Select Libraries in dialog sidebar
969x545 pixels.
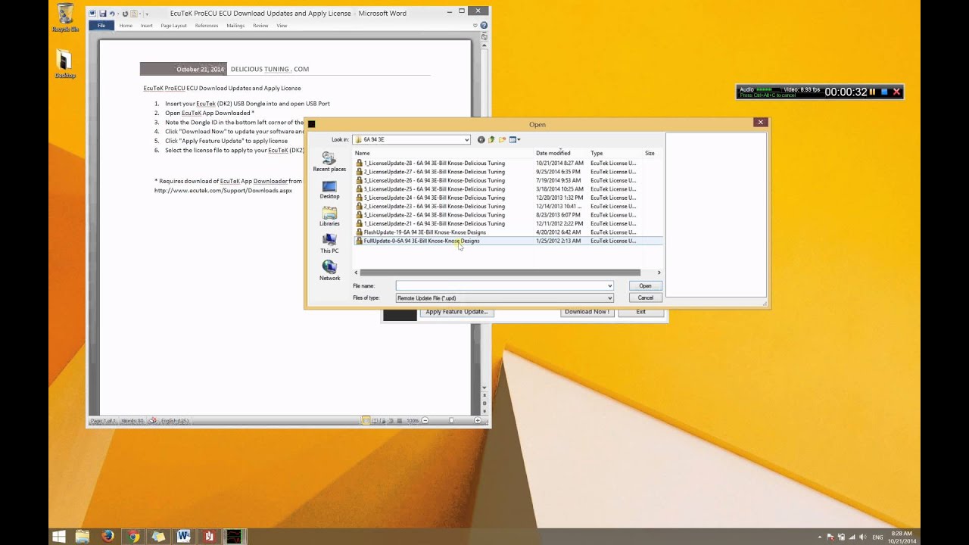(x=329, y=216)
